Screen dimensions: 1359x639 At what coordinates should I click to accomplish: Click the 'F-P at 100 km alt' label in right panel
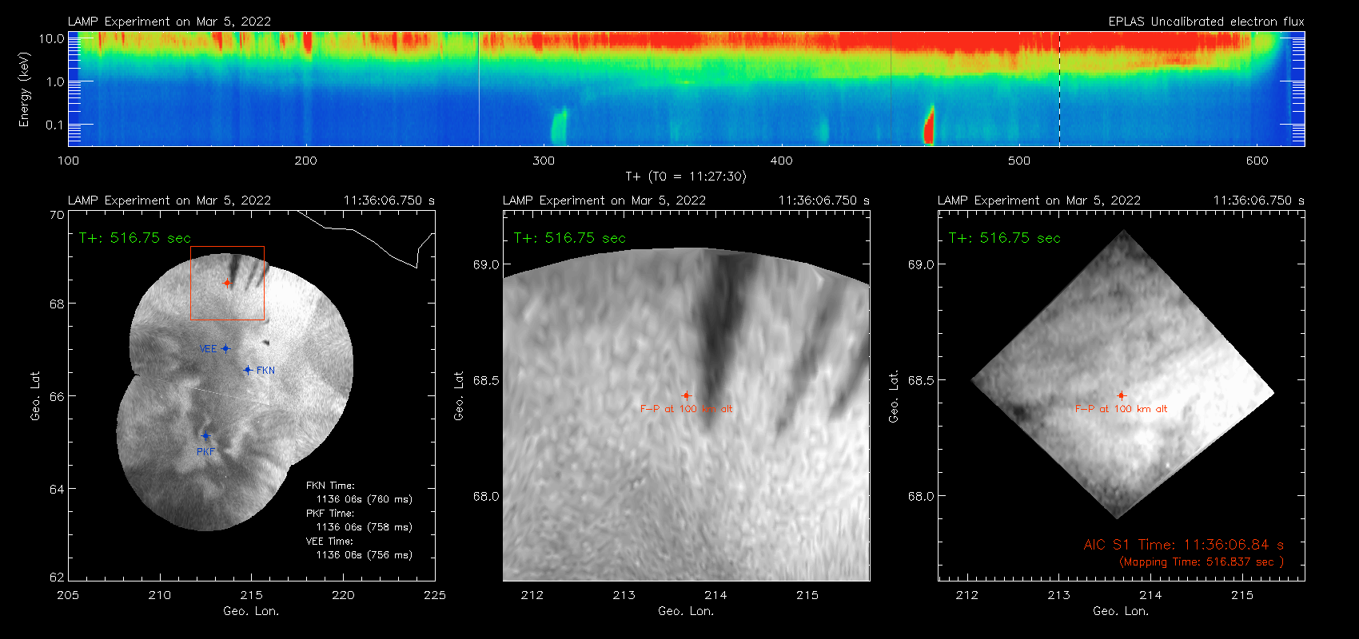(x=1121, y=409)
